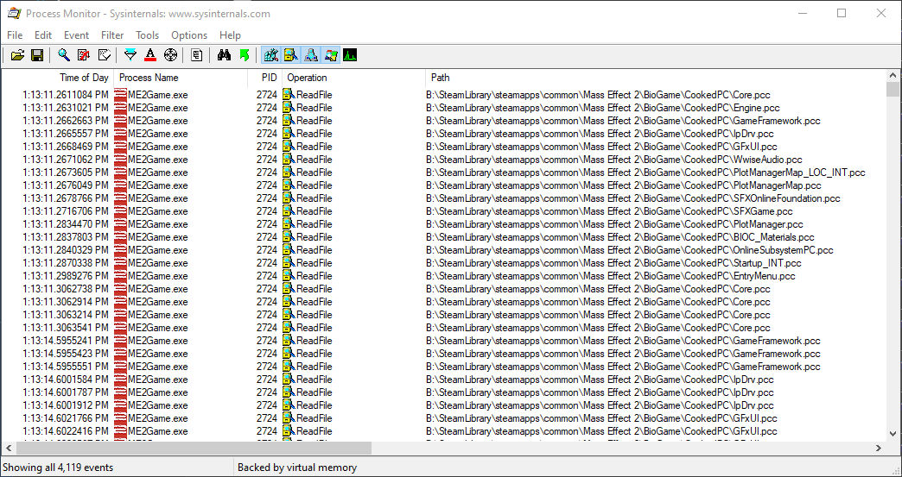
Task: Select the row with path Engine.pcc
Action: click(444, 107)
